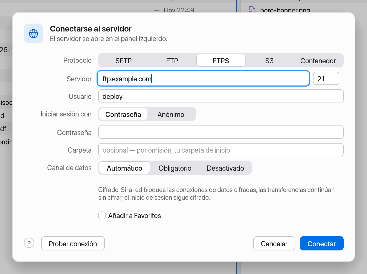Image resolution: width=367 pixels, height=274 pixels.
Task: Click the globe server icon
Action: [x=33, y=33]
